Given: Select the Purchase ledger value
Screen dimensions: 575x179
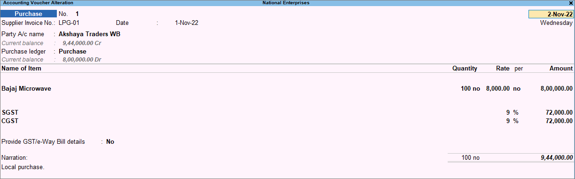Looking at the screenshot, I should pyautogui.click(x=72, y=51).
